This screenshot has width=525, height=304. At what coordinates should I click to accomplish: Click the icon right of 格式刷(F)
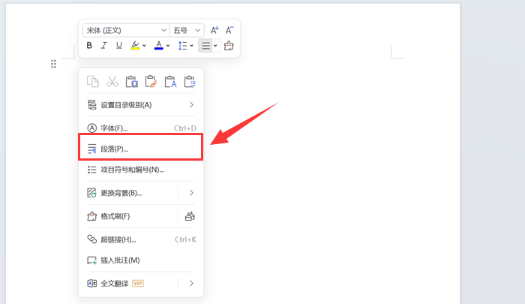coord(190,216)
